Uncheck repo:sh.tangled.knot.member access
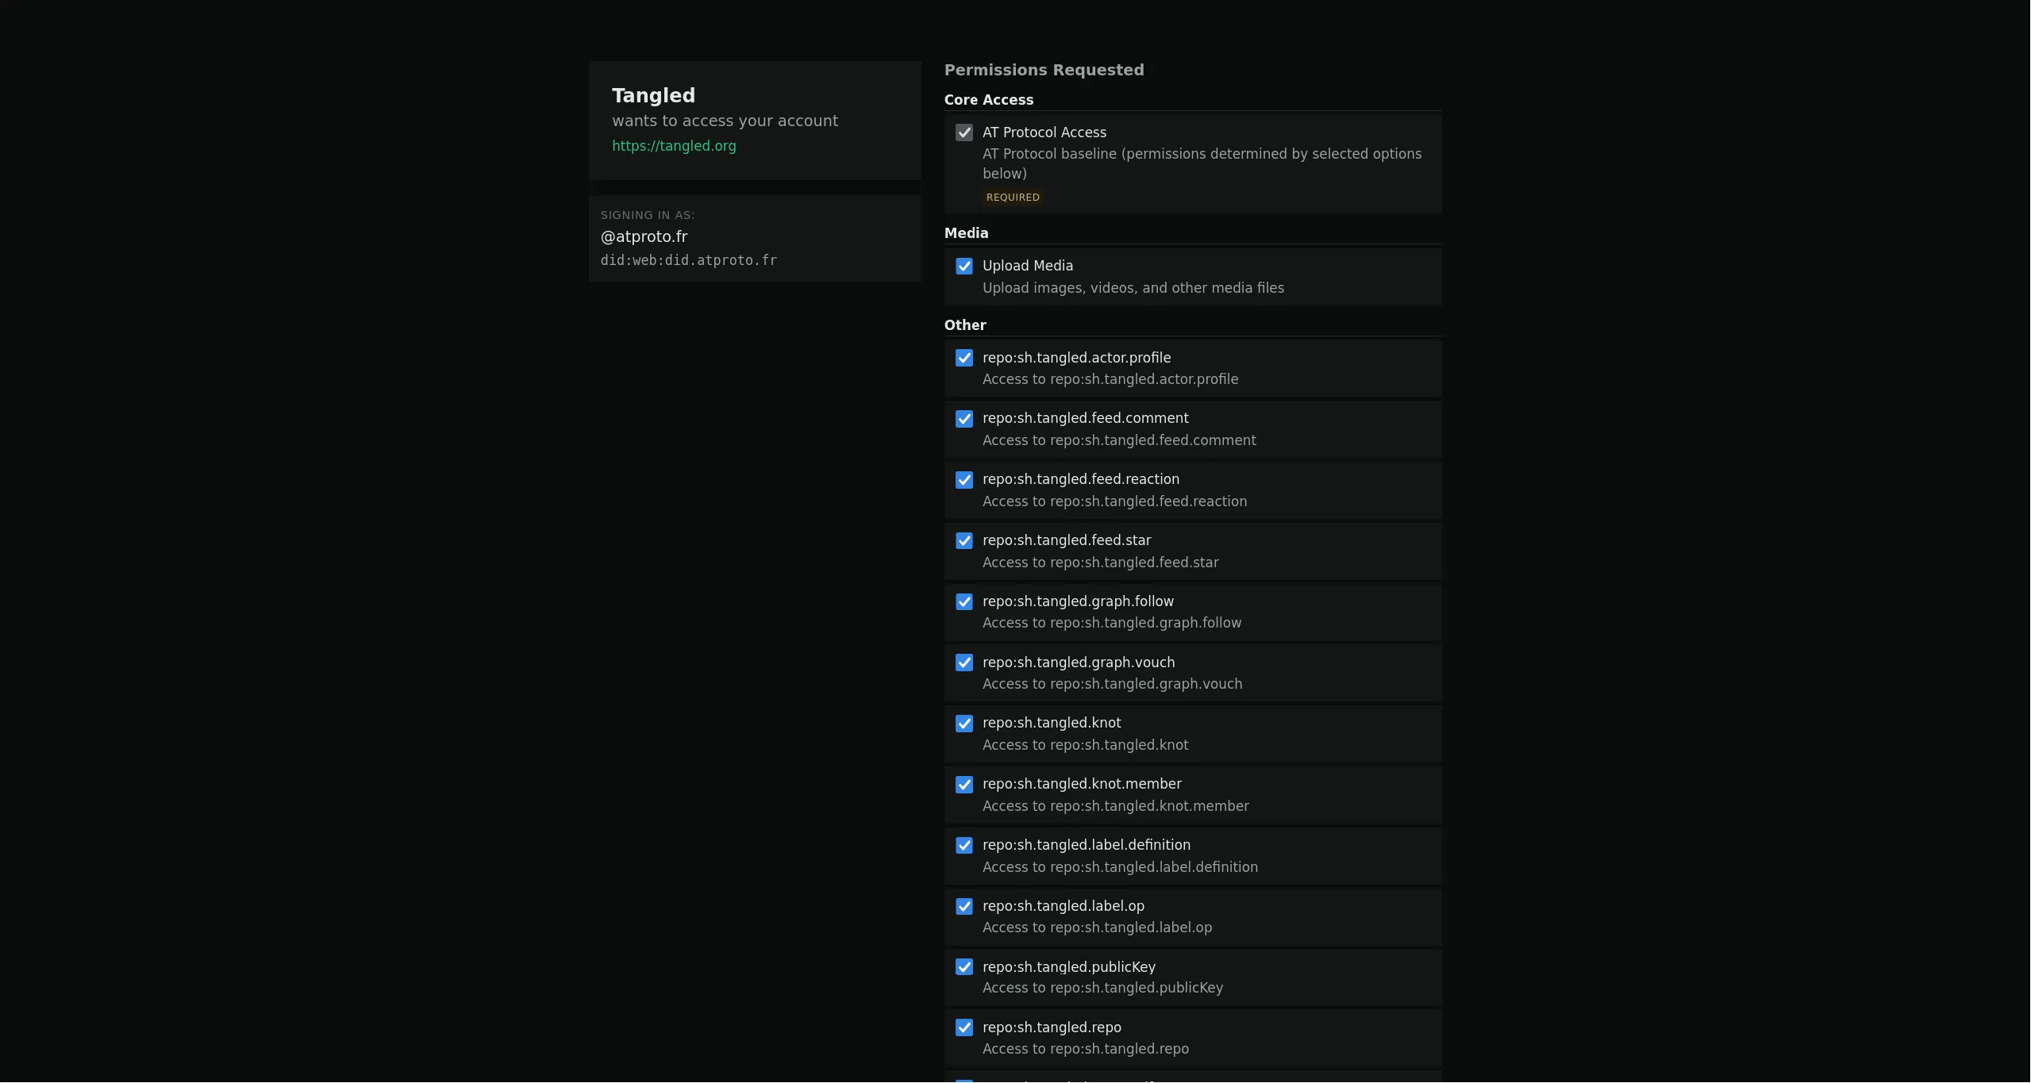 pyautogui.click(x=964, y=785)
